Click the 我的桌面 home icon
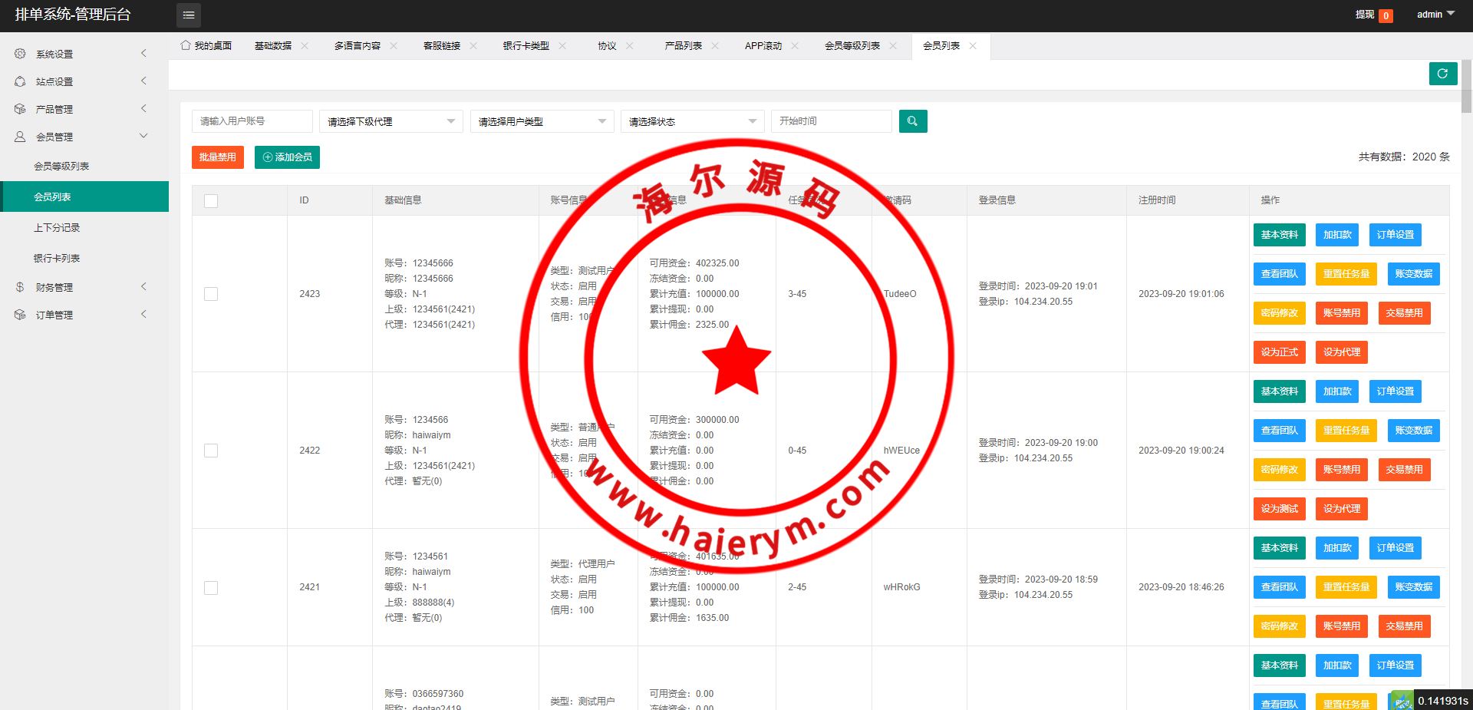Image resolution: width=1473 pixels, height=710 pixels. [186, 45]
